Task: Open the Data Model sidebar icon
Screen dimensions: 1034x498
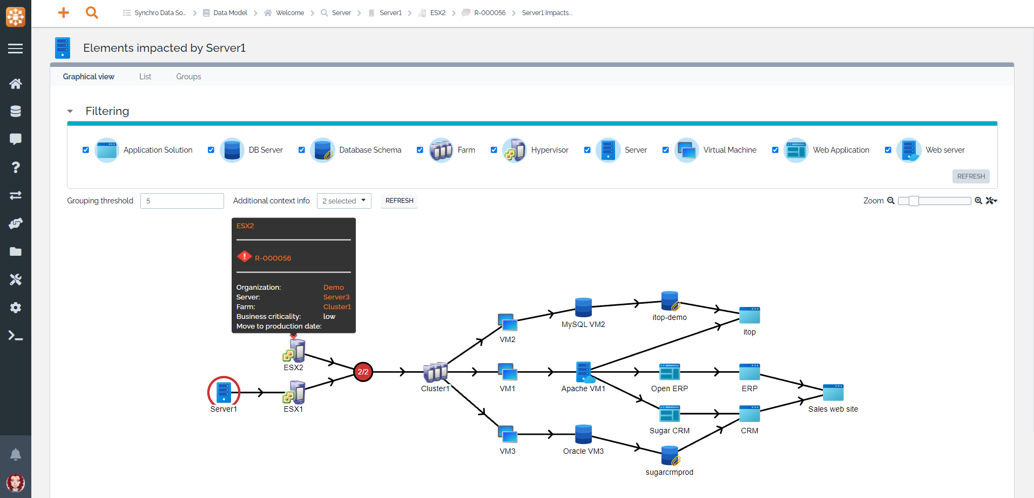Action: (x=16, y=111)
